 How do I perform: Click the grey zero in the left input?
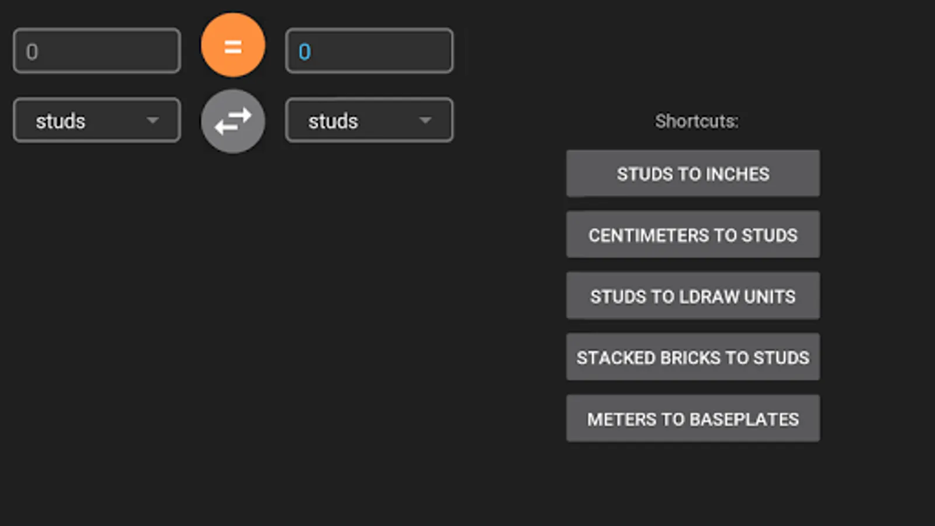[32, 52]
